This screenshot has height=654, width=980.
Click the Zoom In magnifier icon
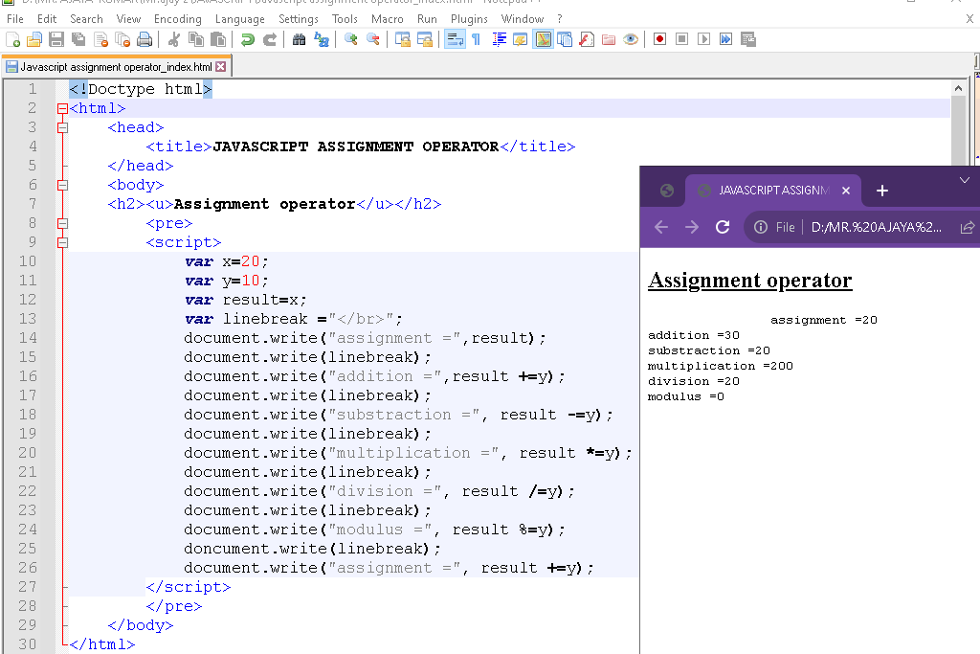(351, 39)
